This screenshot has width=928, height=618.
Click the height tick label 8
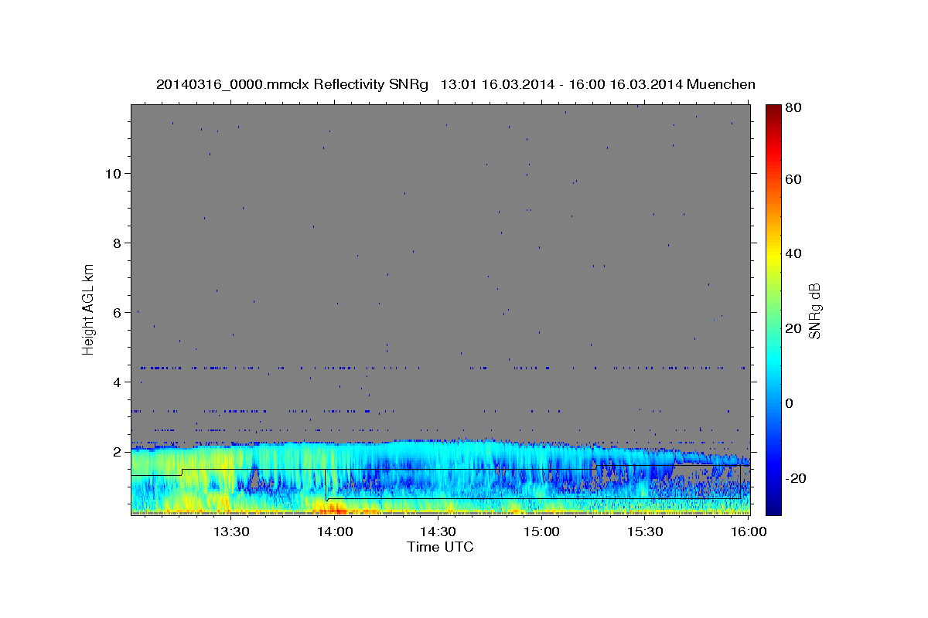[x=118, y=243]
